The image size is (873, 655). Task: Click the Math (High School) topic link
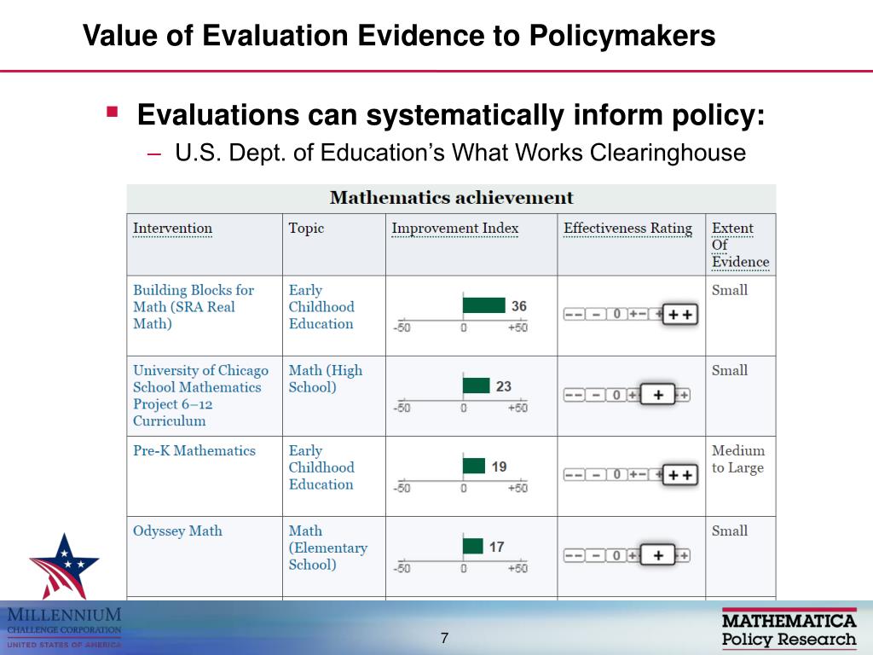click(325, 379)
